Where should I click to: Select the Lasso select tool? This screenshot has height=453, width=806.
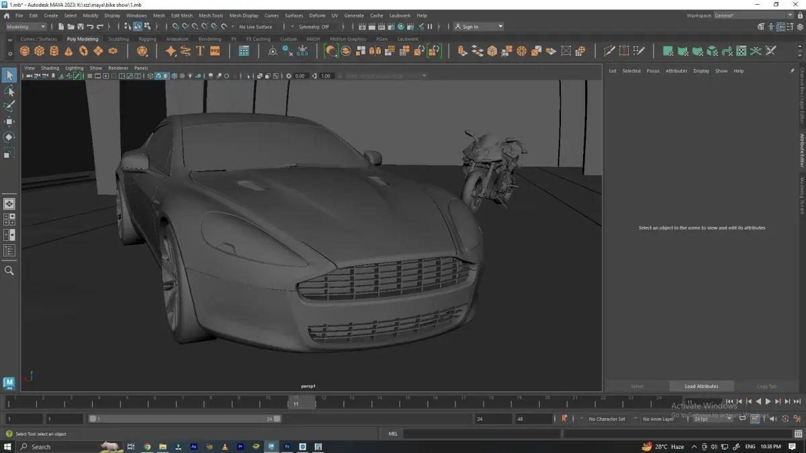(9, 91)
